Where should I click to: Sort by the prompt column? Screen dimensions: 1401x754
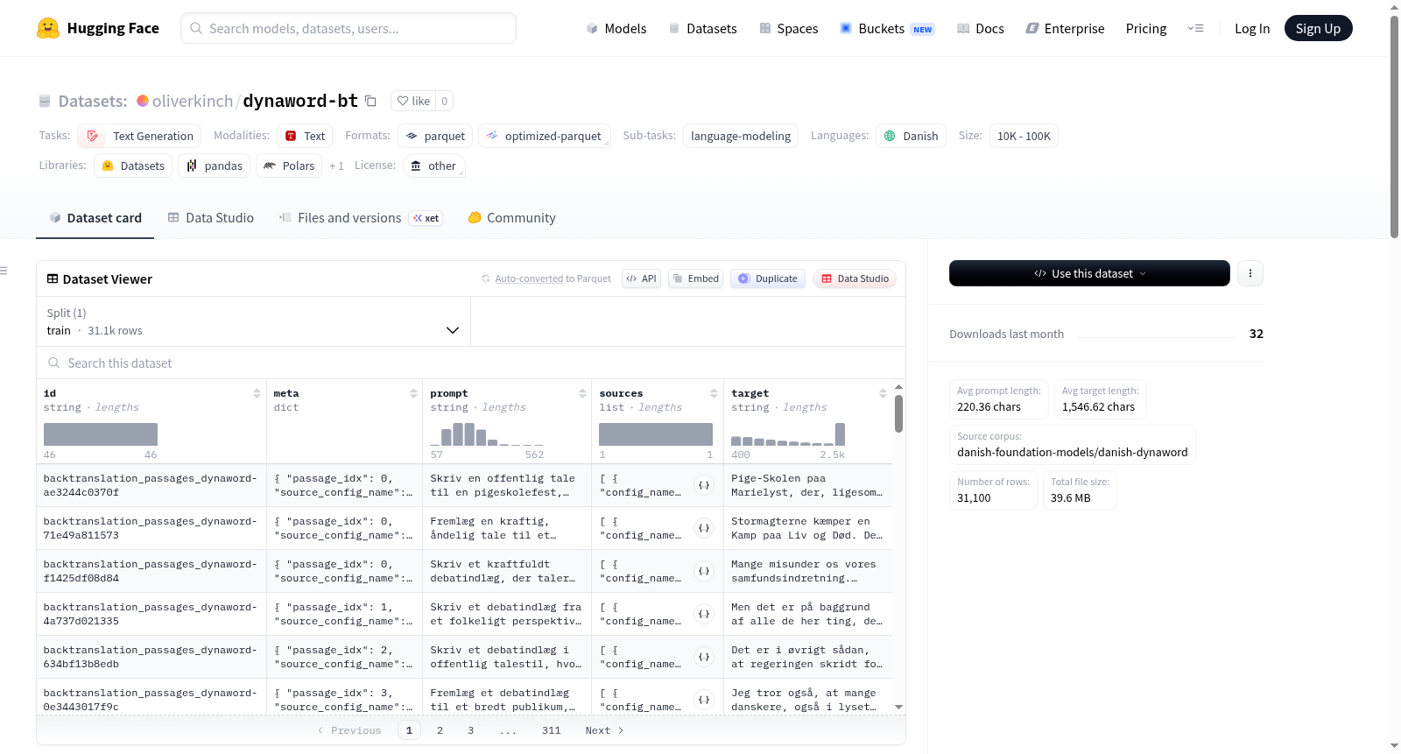point(582,393)
